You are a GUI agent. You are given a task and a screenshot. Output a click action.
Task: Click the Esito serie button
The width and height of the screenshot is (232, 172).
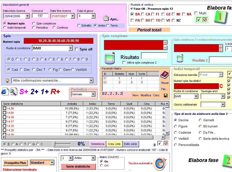pos(130,144)
